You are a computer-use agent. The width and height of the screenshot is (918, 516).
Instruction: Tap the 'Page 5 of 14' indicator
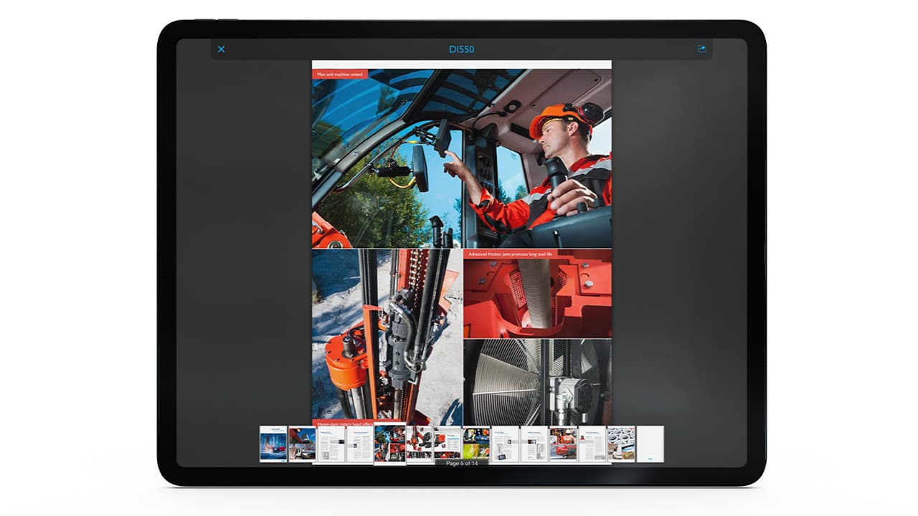(462, 464)
